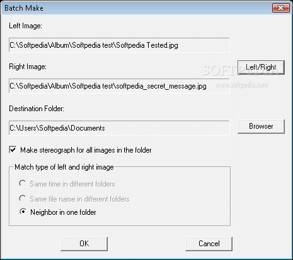Image resolution: width=293 pixels, height=260 pixels.
Task: Click the Left Image label
Action: point(25,26)
